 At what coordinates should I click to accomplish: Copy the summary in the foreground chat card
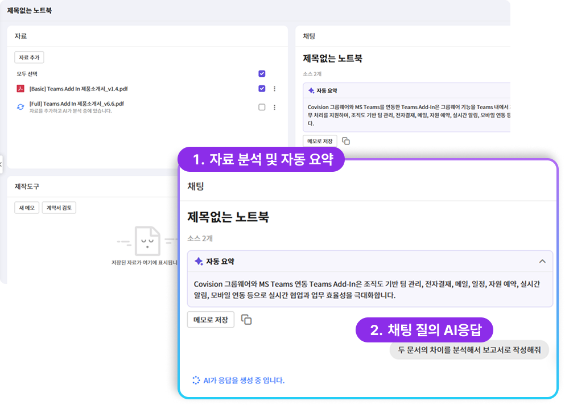point(246,320)
